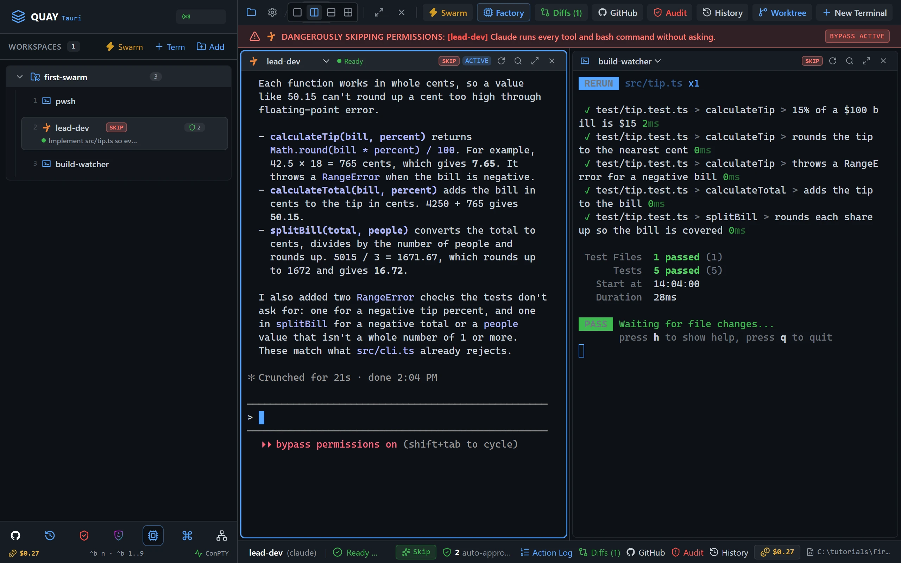Select the build-watcher terminal in the sidebar
Screen dimensions: 901x563
pos(124,164)
